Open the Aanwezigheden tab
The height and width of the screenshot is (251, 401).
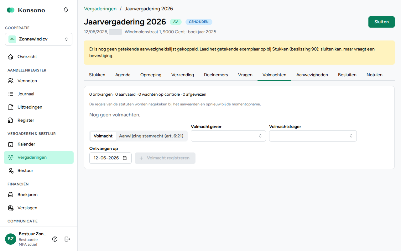pyautogui.click(x=312, y=75)
